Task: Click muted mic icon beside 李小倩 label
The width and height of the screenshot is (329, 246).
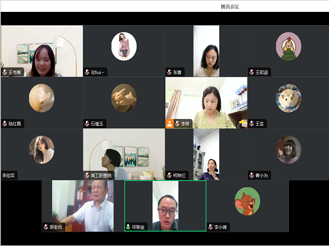Action: [x=211, y=227]
